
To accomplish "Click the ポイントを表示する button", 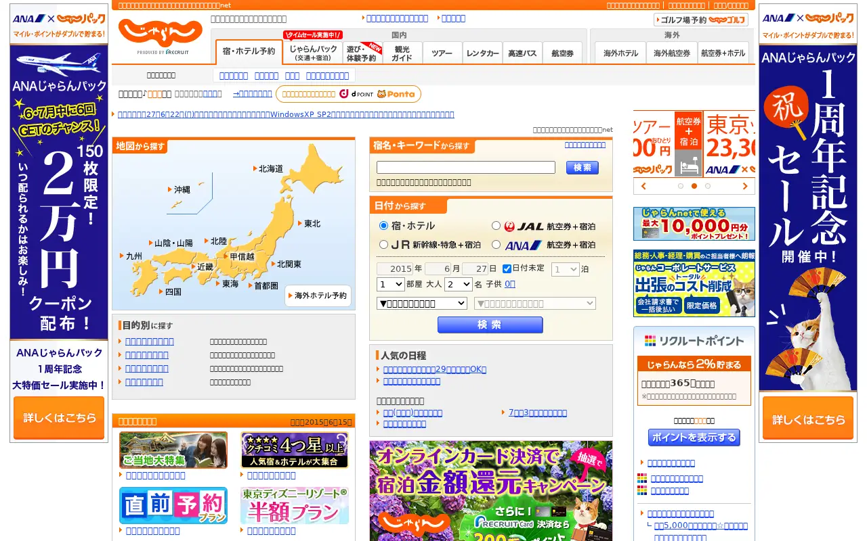I will pyautogui.click(x=694, y=438).
